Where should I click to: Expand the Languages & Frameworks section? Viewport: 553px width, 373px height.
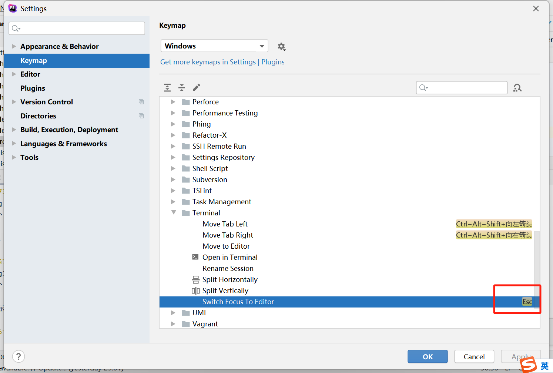tap(14, 144)
